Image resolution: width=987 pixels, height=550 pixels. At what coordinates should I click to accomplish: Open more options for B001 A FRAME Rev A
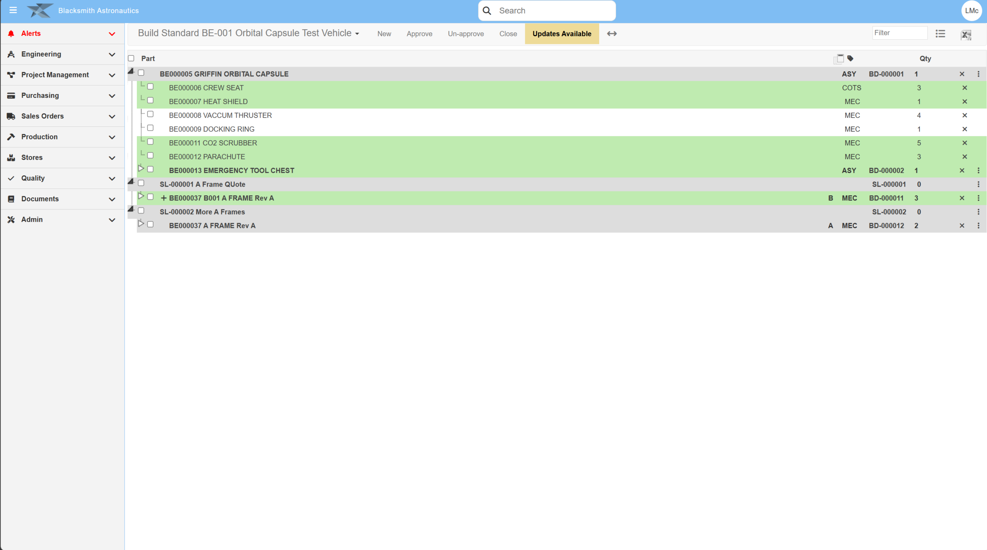pyautogui.click(x=979, y=198)
